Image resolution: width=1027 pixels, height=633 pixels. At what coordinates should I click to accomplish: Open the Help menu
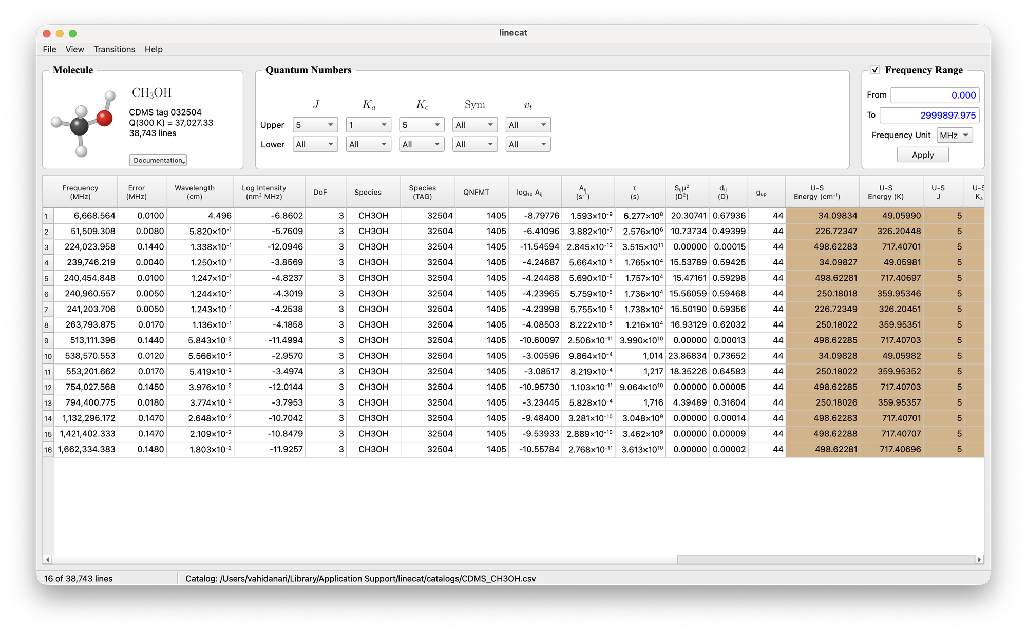click(154, 49)
